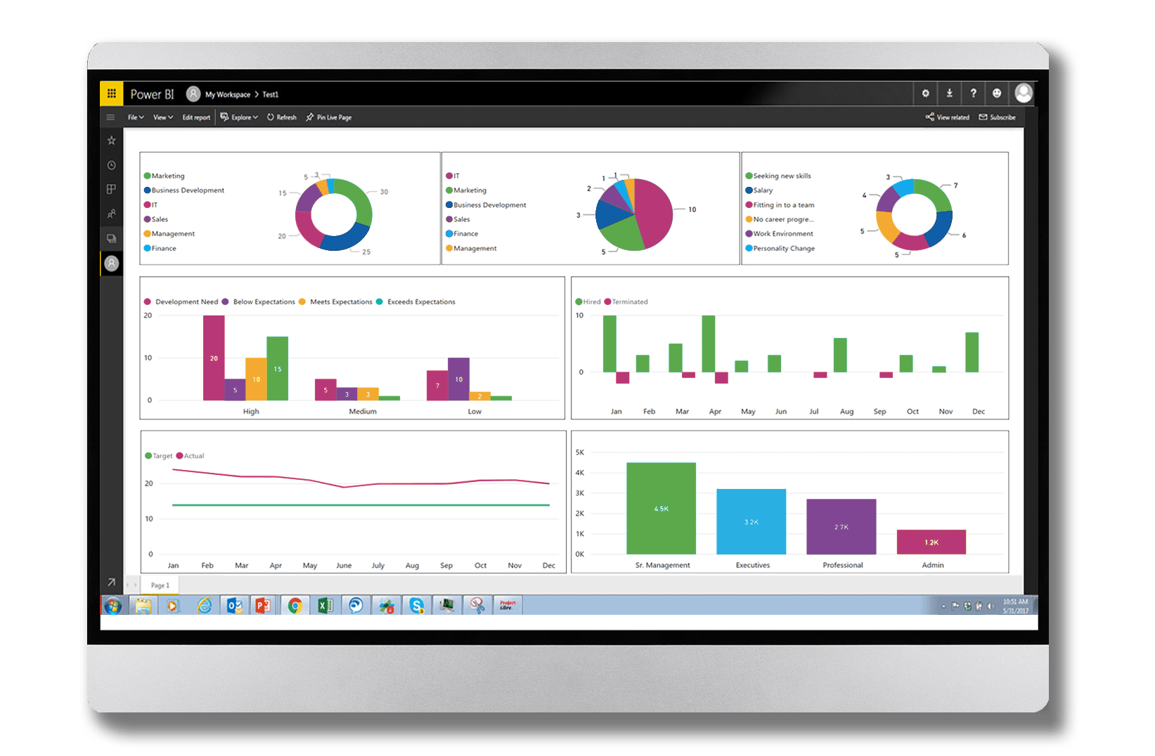Open Recent clock icon in sidebar
The image size is (1155, 756).
coord(111,165)
